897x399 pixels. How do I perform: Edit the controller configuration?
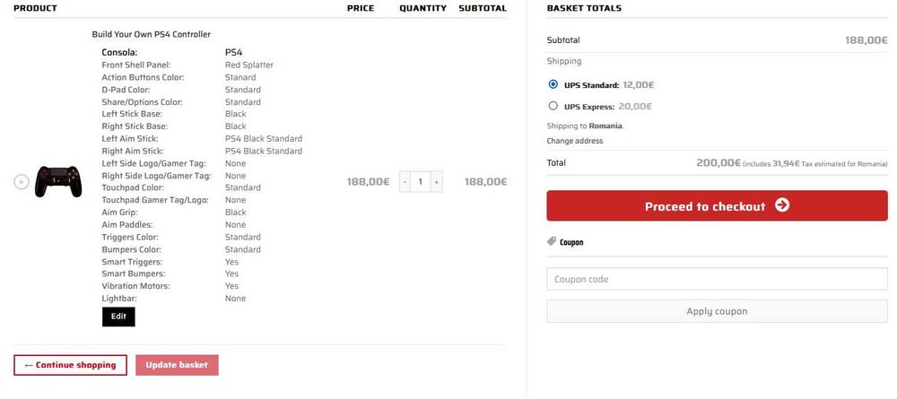[118, 317]
